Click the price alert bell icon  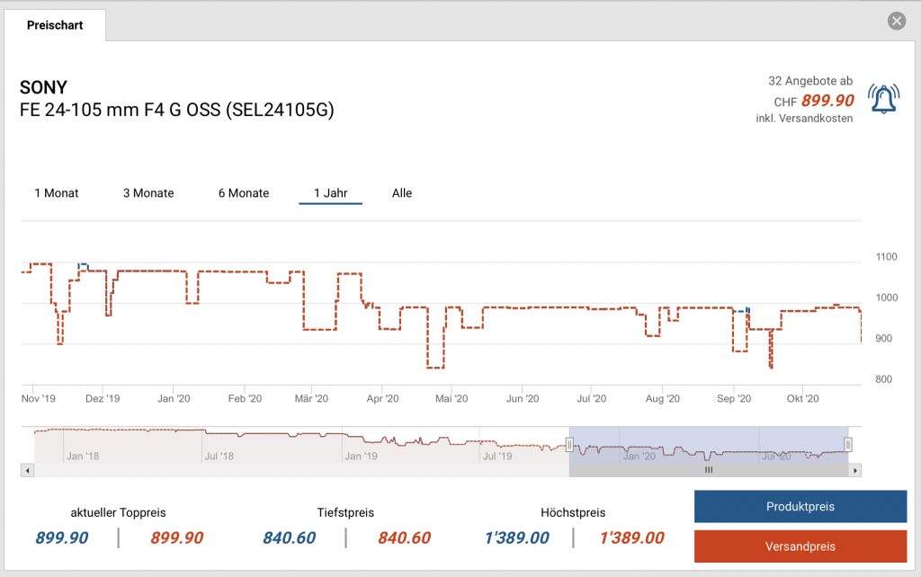pos(882,98)
